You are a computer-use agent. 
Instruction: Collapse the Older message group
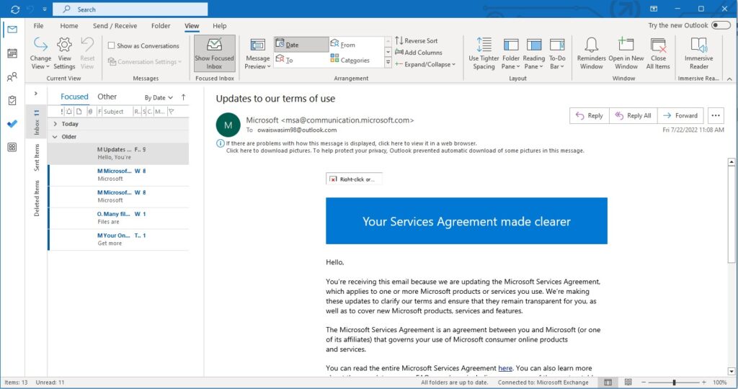55,137
